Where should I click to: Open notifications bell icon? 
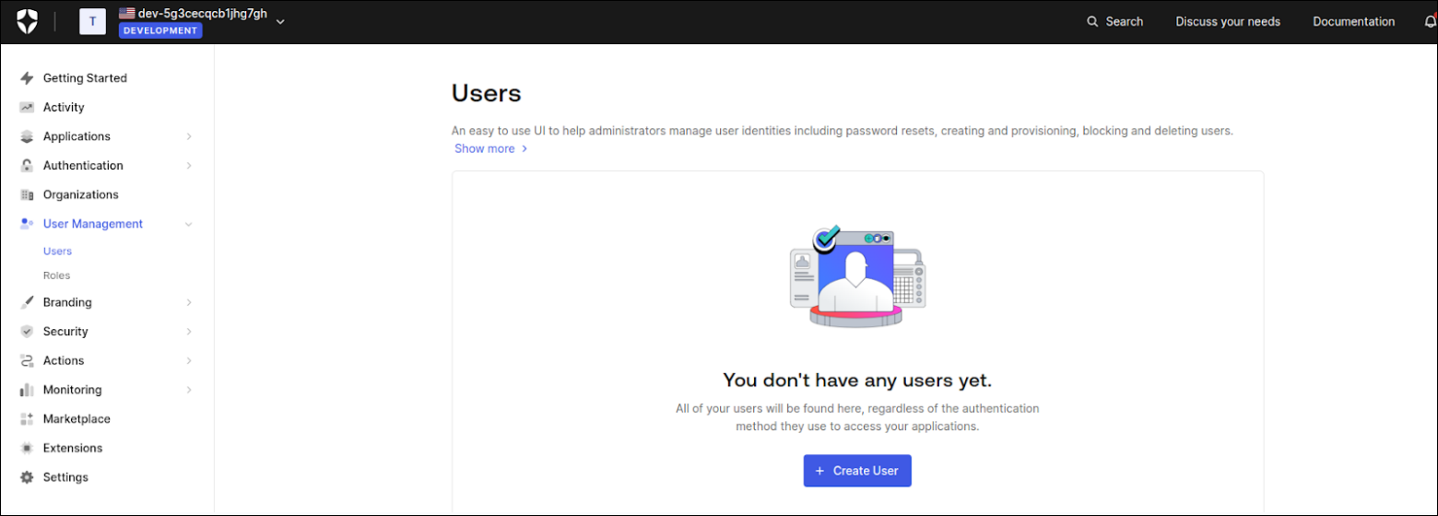[1430, 21]
